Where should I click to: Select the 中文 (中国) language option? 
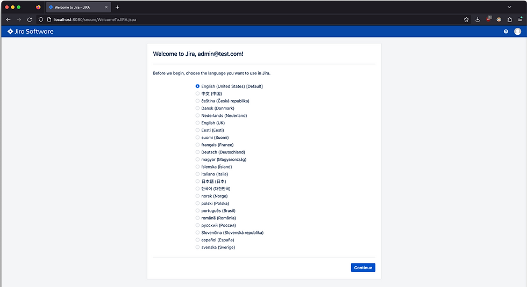click(x=198, y=93)
